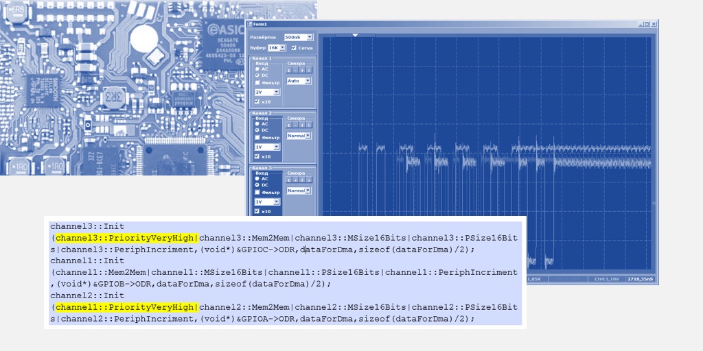
Task: Click the 'channel2::Init' code line
Action: 87,295
